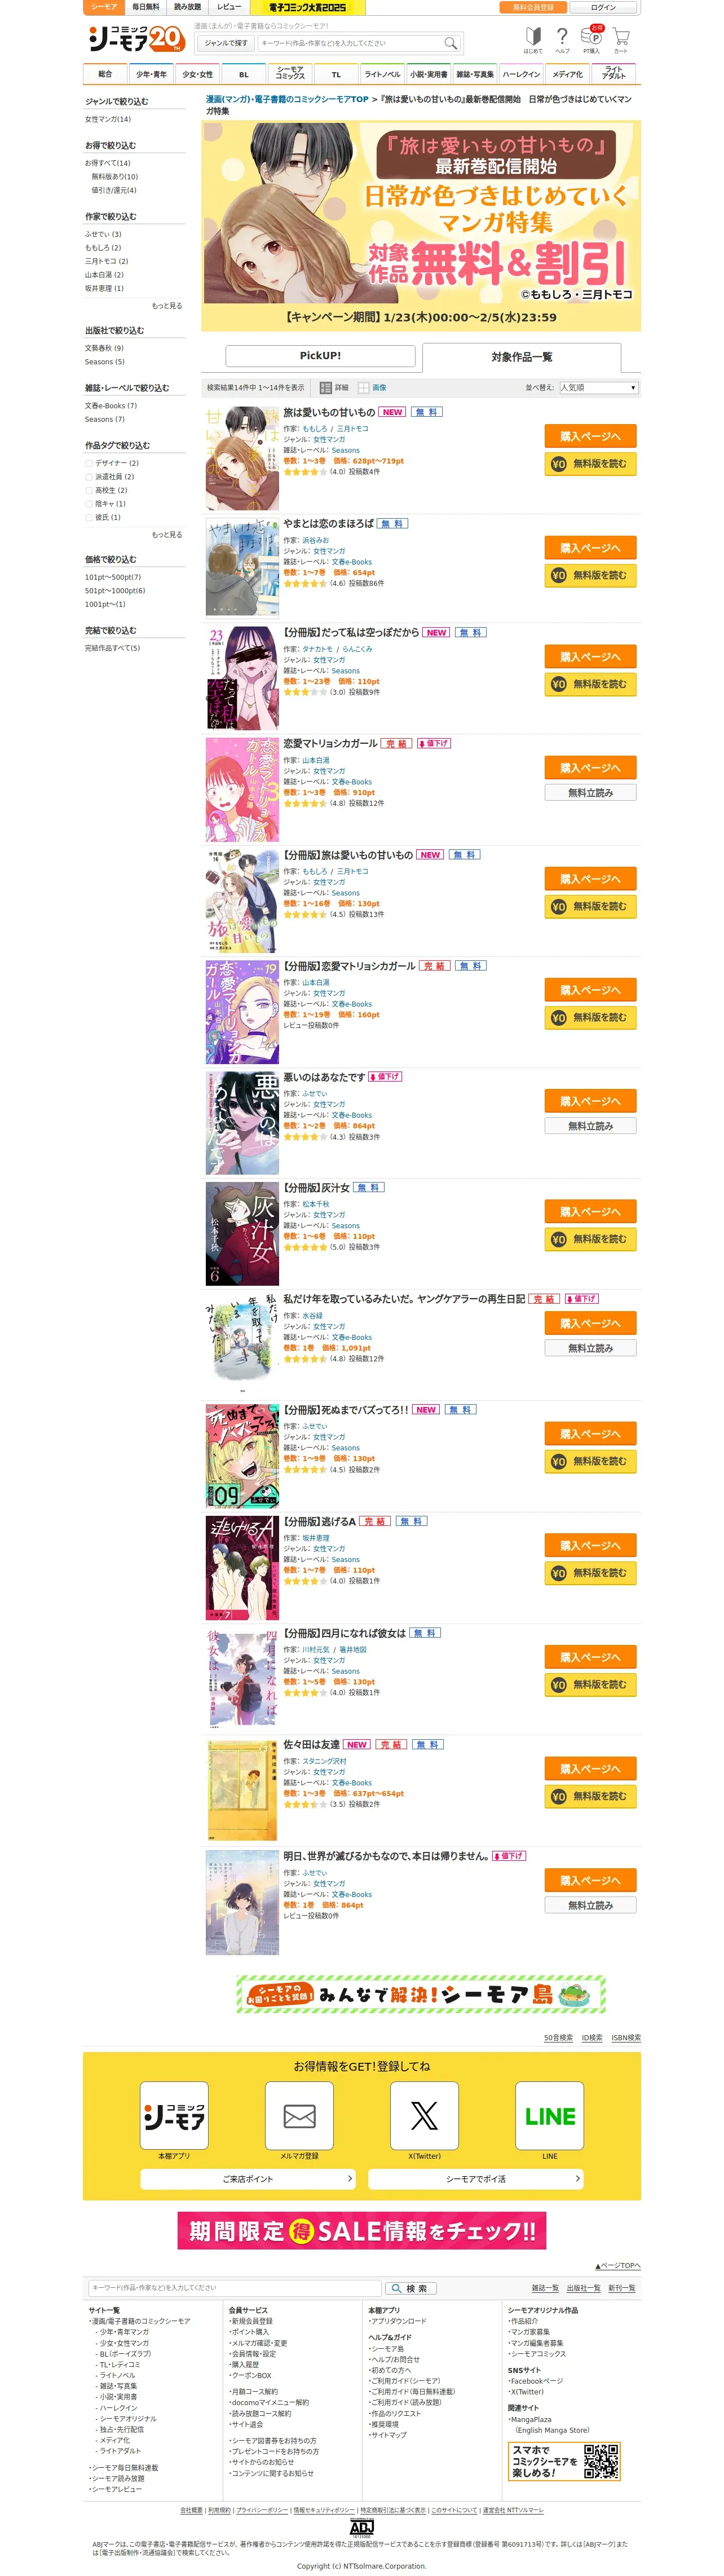Image resolution: width=724 pixels, height=2576 pixels.
Task: Check the 派遣社員 tag checkbox
Action: click(89, 477)
